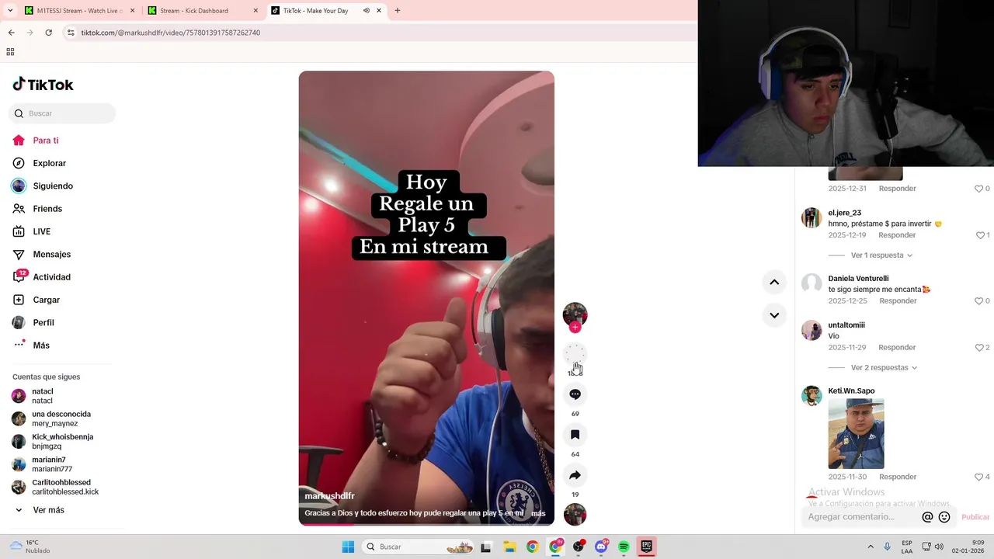Mute the TikTok tab audio icon
Image resolution: width=994 pixels, height=559 pixels.
[x=366, y=11]
